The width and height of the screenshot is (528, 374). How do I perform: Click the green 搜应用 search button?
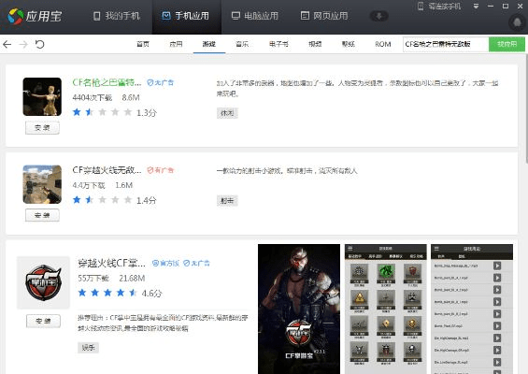(507, 44)
